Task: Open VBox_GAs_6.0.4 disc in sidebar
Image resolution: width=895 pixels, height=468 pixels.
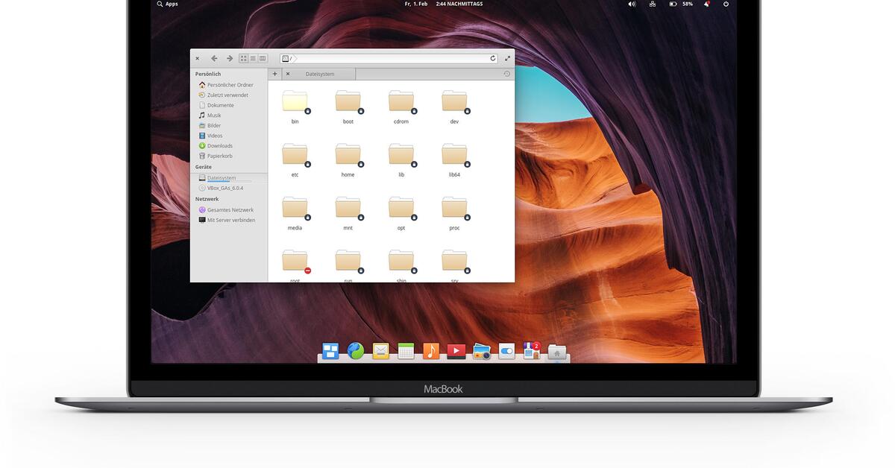Action: (221, 188)
